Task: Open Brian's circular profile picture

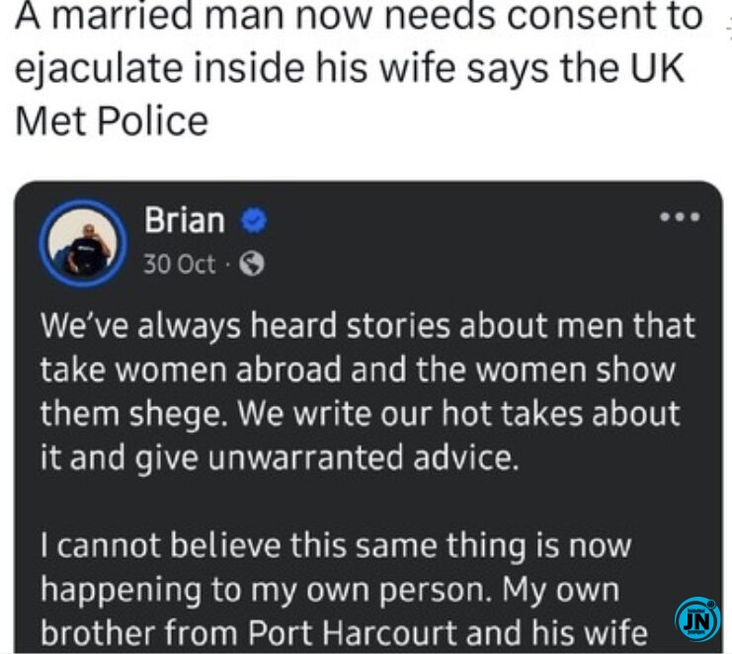Action: (83, 240)
